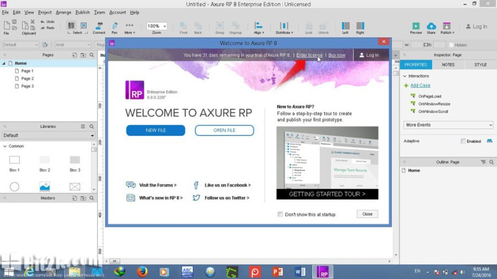Select the Box 1 widget
Image resolution: width=497 pixels, height=279 pixels.
[x=14, y=163]
